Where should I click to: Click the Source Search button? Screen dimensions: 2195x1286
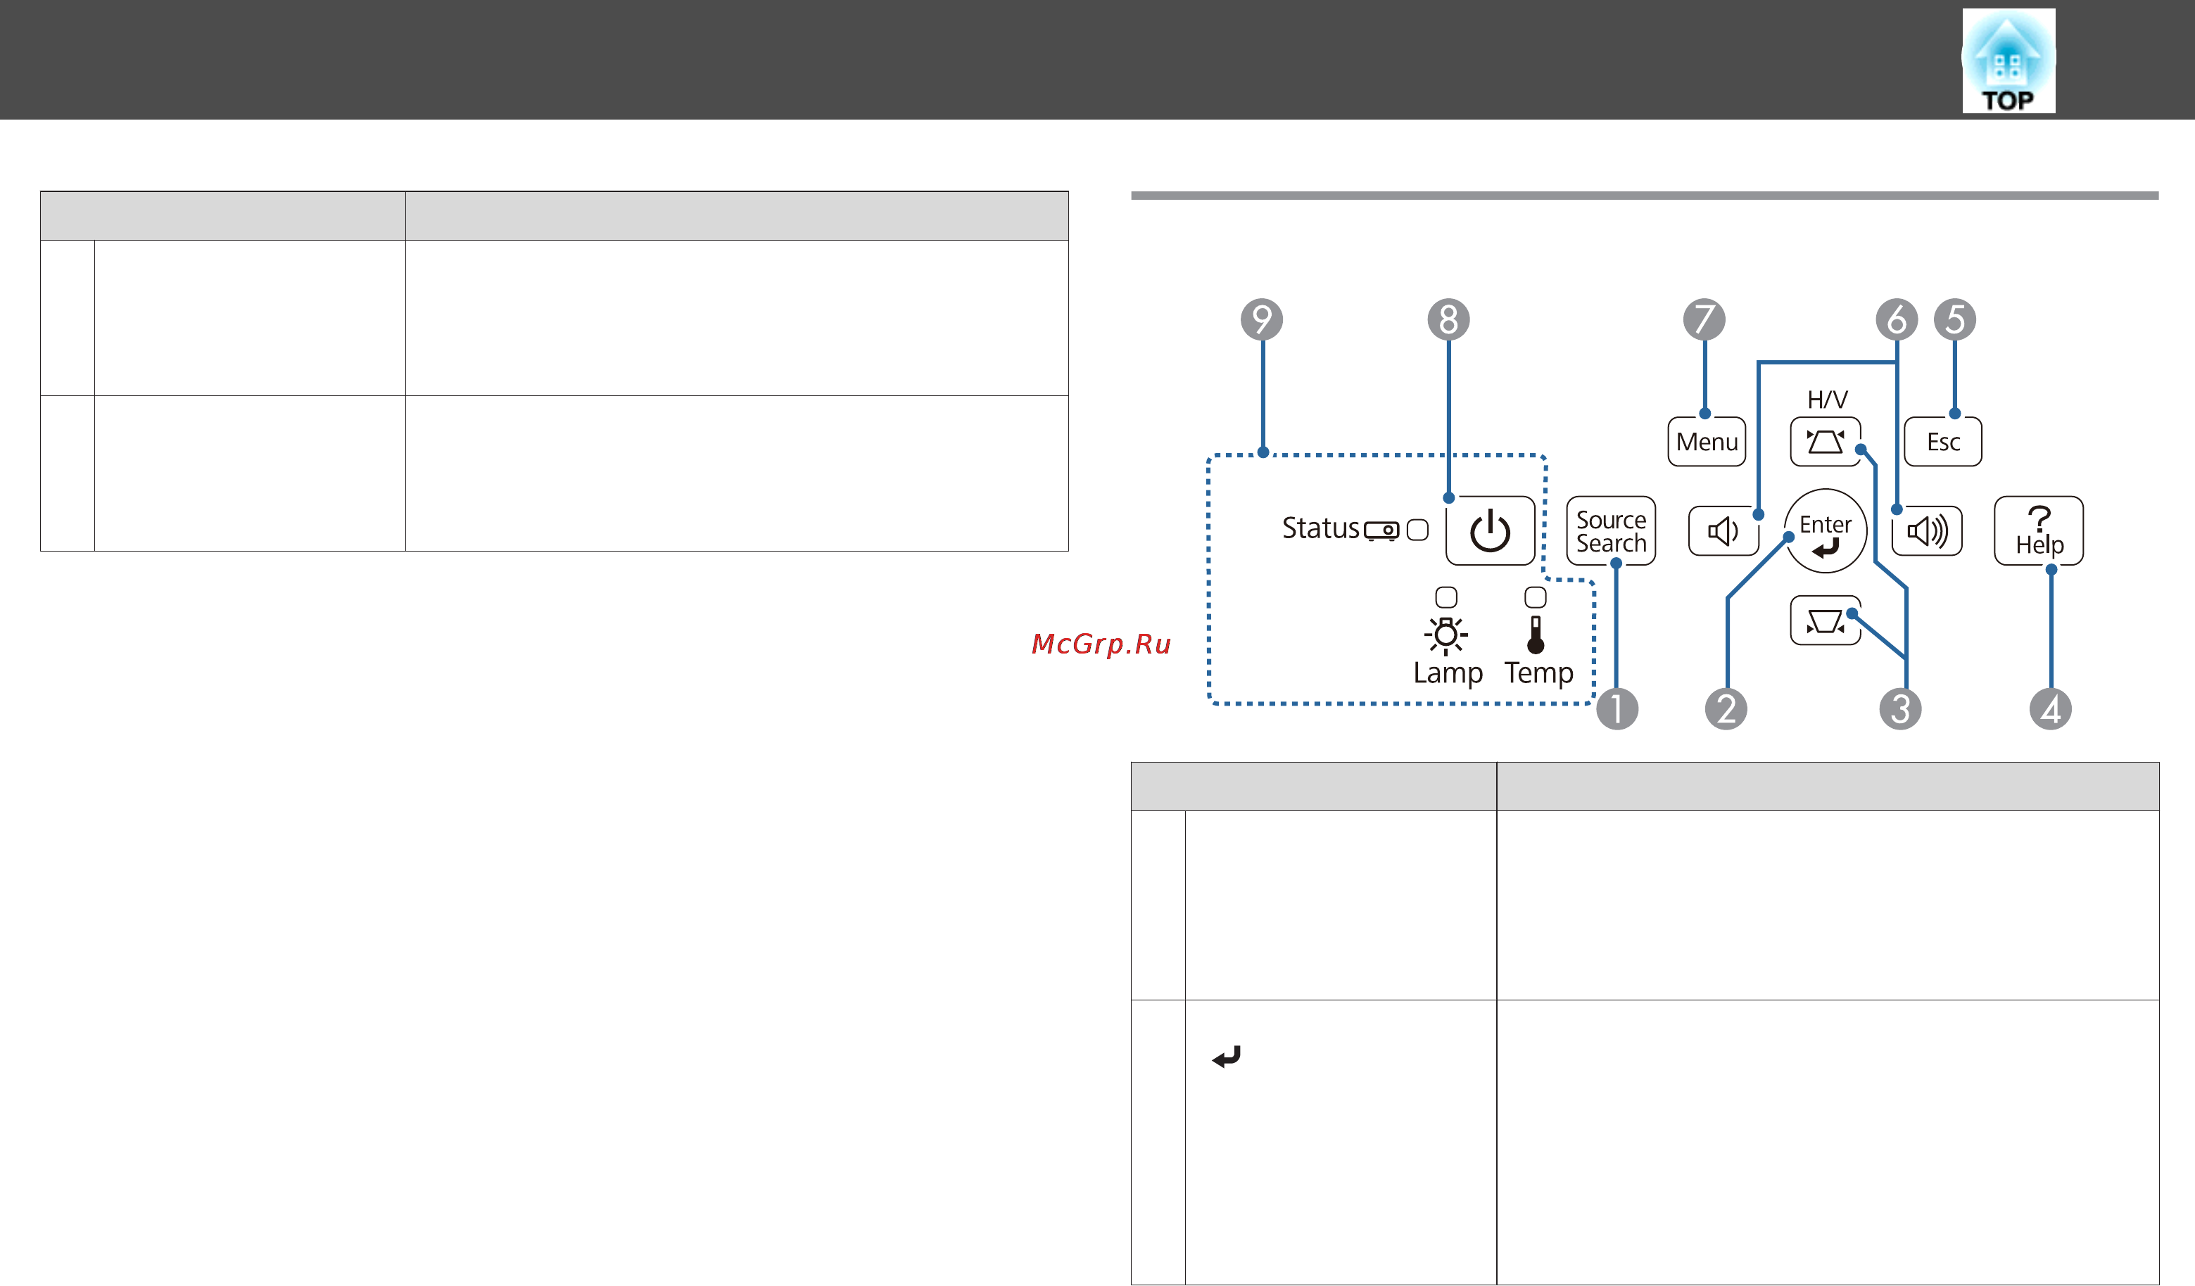(x=1611, y=530)
